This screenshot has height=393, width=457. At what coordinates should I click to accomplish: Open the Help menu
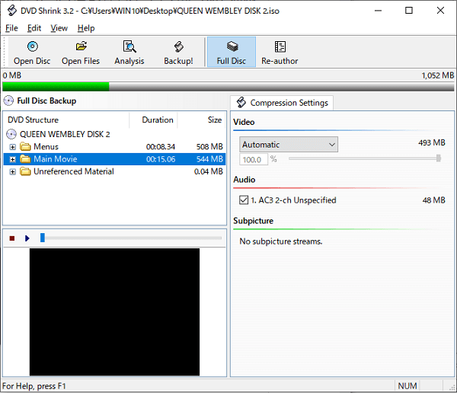click(x=86, y=28)
